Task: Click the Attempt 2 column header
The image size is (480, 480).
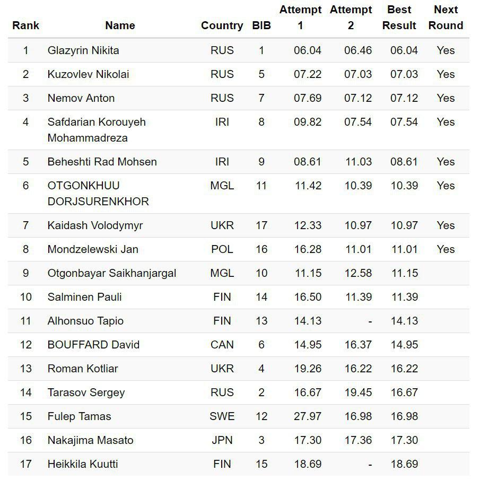Action: 351,18
